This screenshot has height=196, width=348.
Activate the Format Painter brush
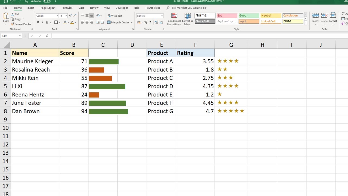(21, 24)
